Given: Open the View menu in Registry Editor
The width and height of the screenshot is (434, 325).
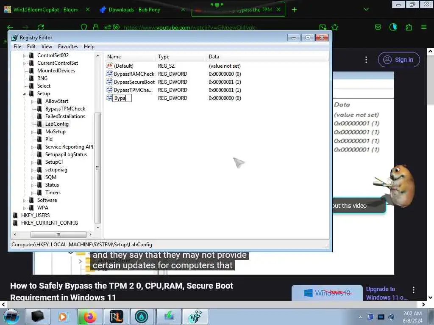Looking at the screenshot, I should pyautogui.click(x=47, y=47).
